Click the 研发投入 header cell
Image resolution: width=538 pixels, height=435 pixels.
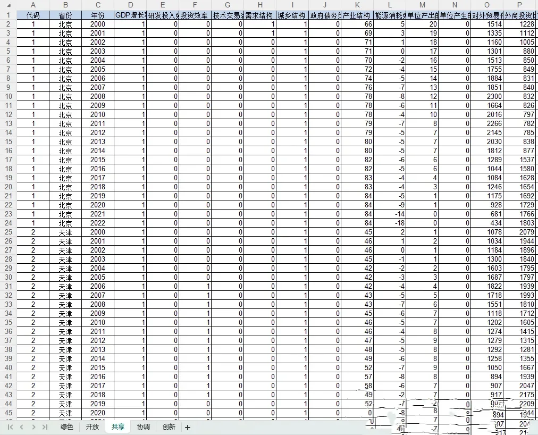coord(163,15)
